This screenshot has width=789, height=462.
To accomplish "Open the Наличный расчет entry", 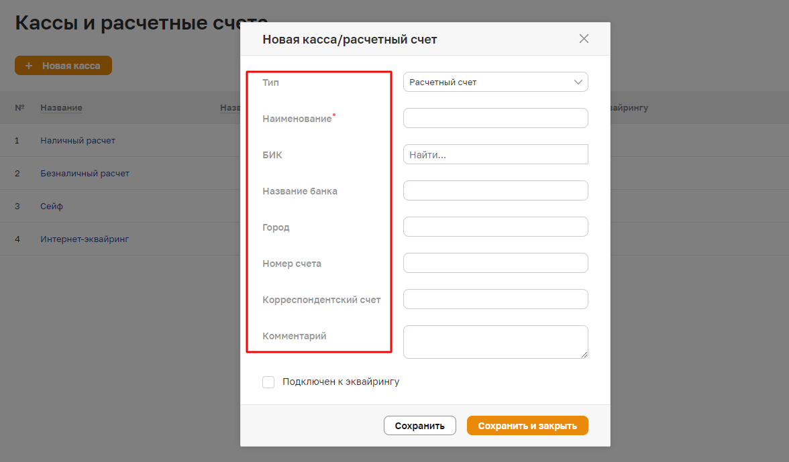I will [78, 141].
